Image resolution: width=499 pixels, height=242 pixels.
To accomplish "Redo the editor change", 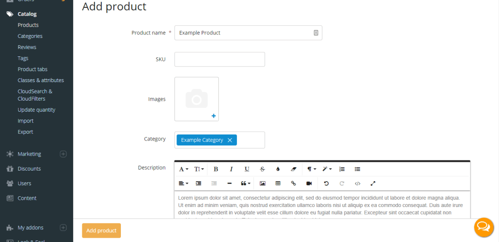I will click(342, 183).
